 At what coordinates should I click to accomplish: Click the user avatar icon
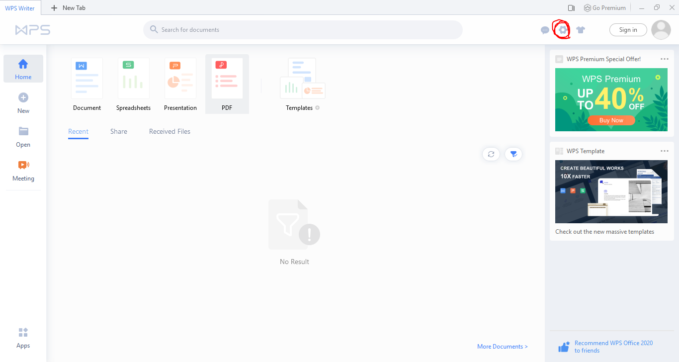661,30
